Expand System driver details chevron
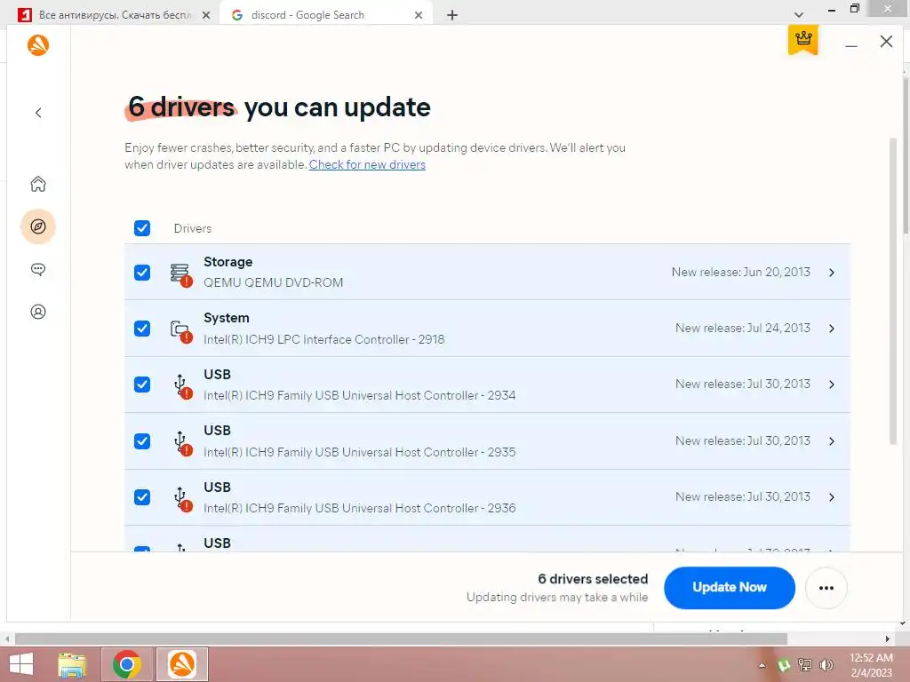Viewport: 910px width, 682px height. [832, 329]
